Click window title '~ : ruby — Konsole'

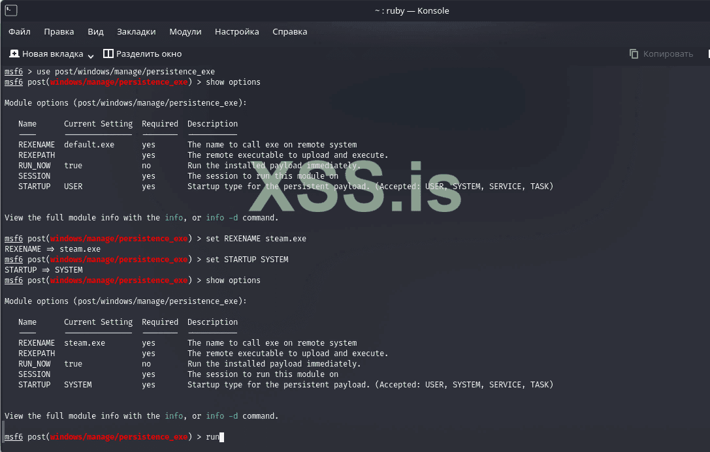412,11
